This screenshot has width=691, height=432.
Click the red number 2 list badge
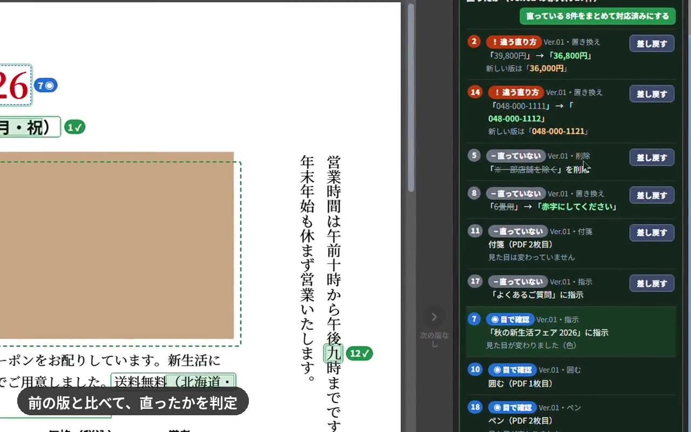pos(474,42)
